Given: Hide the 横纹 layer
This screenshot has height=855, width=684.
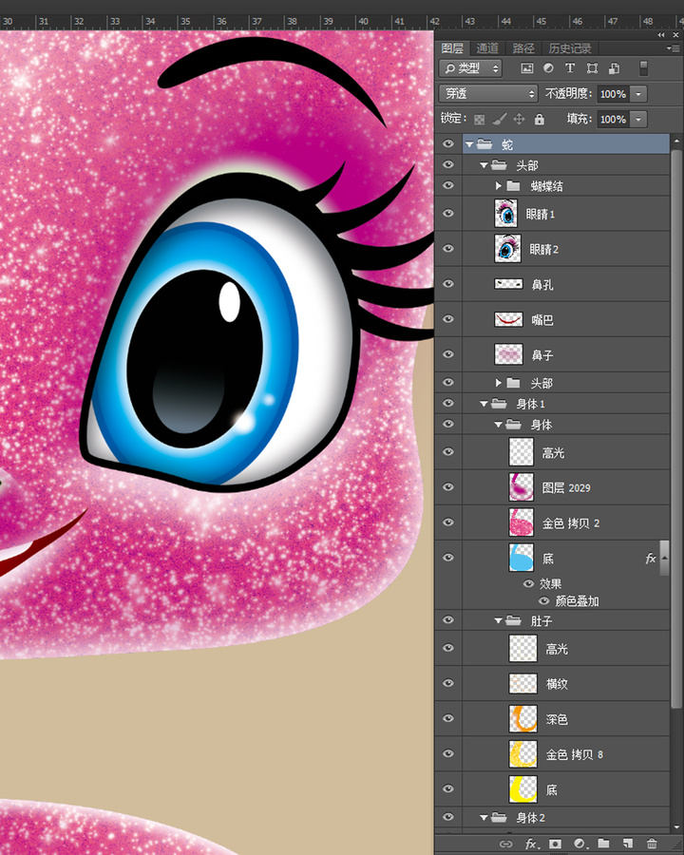Looking at the screenshot, I should 448,683.
